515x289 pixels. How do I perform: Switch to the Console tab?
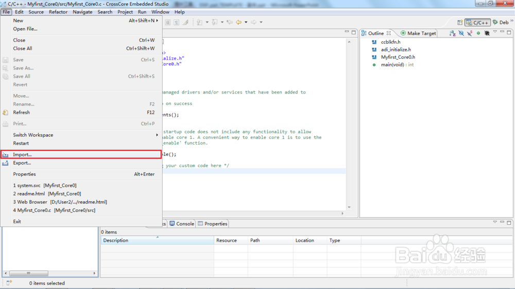[x=182, y=224]
